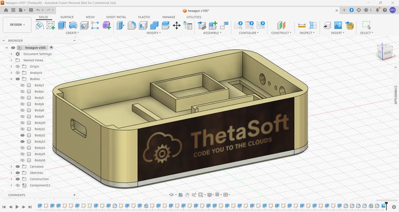Show hidden Body3 with eye icon
The width and height of the screenshot is (399, 212).
(x=22, y=85)
